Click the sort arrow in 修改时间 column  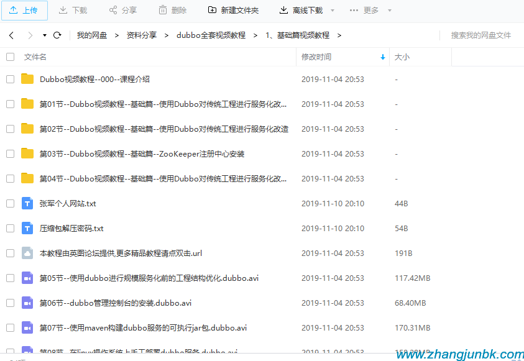[x=382, y=57]
